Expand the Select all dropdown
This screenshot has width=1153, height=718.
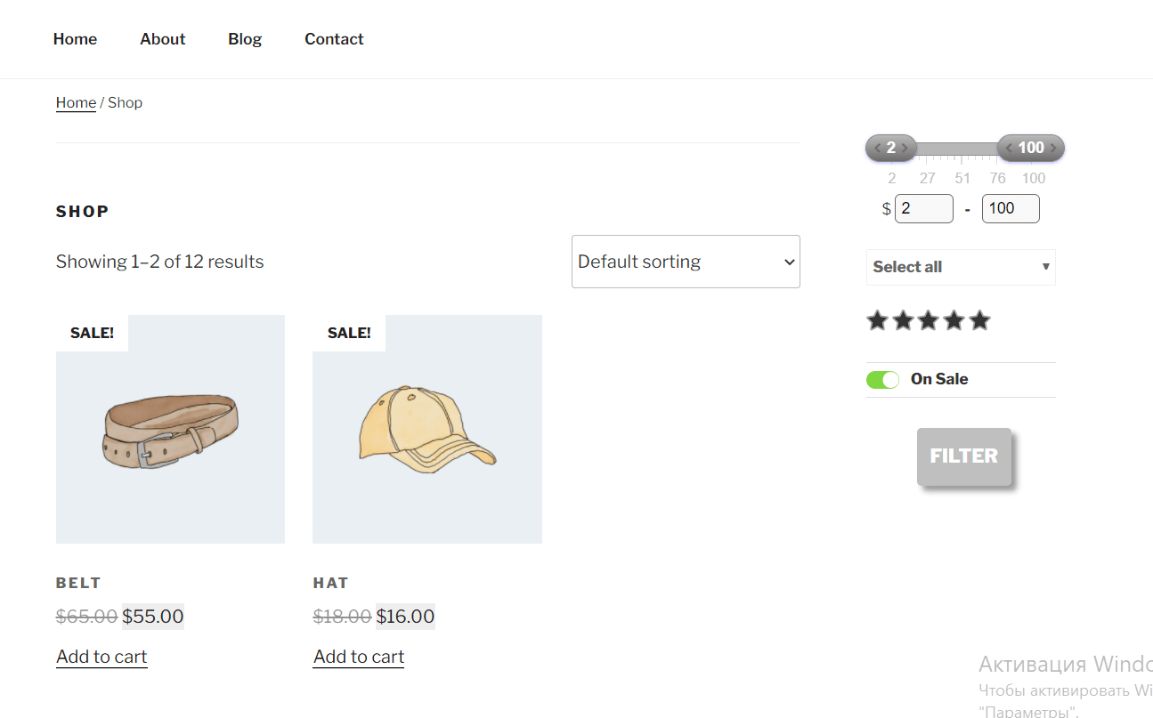coord(961,267)
